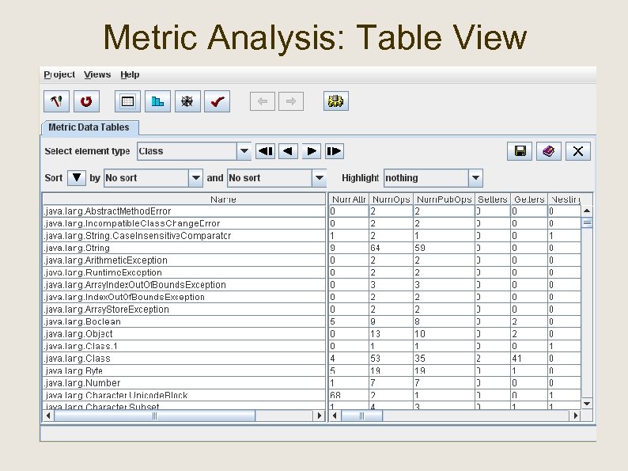Select the .java.lang.ArrayStoreException row
The width and height of the screenshot is (628, 471).
click(183, 310)
